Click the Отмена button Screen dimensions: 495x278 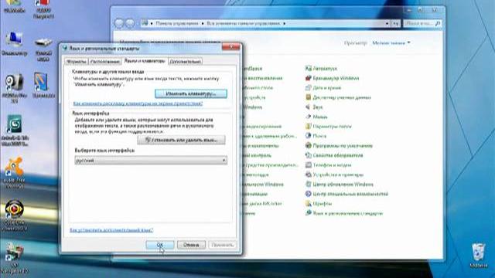click(x=191, y=245)
